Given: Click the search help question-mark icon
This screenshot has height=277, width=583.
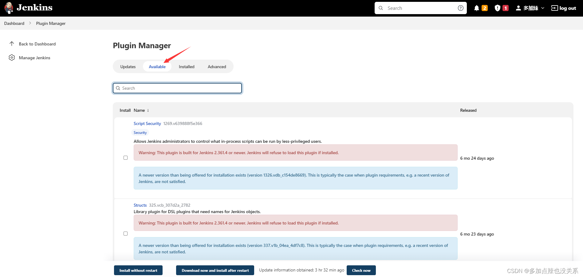Looking at the screenshot, I should pos(460,8).
